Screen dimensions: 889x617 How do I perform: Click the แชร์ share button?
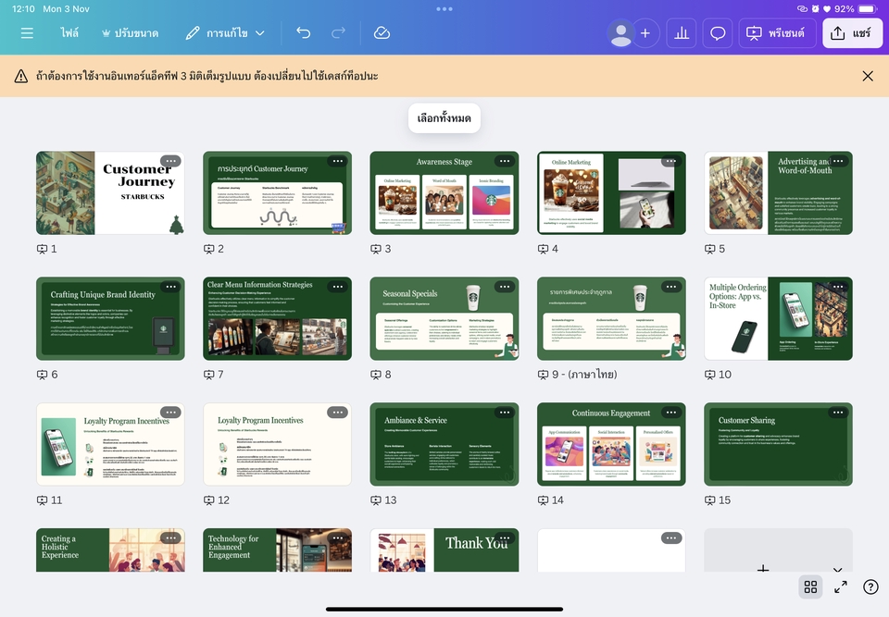click(852, 33)
